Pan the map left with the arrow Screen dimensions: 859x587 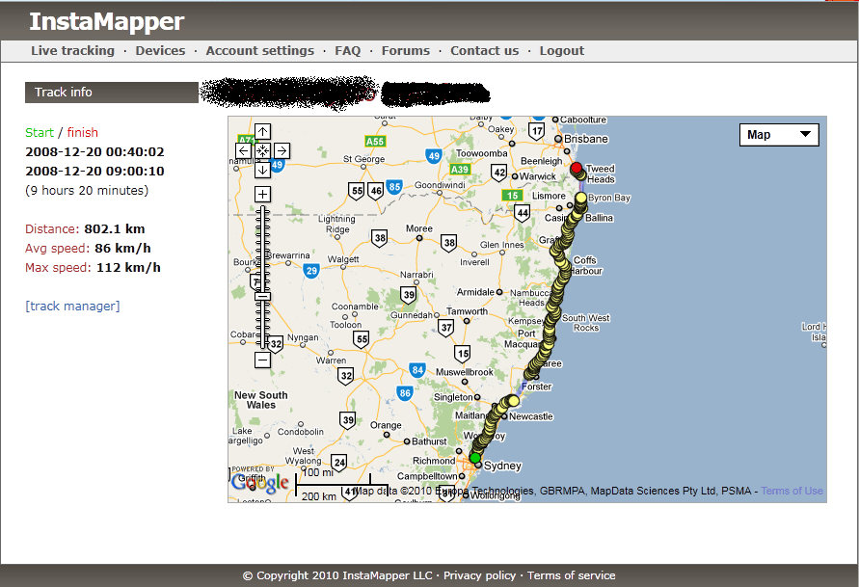click(x=243, y=150)
